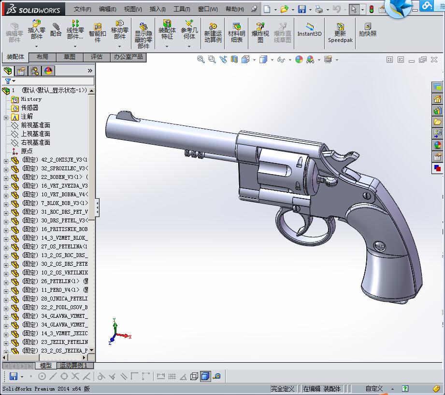Image resolution: width=445 pixels, height=395 pixels.
Task: Open SolidWorks Resources home icon in task pane
Action: 437,99
